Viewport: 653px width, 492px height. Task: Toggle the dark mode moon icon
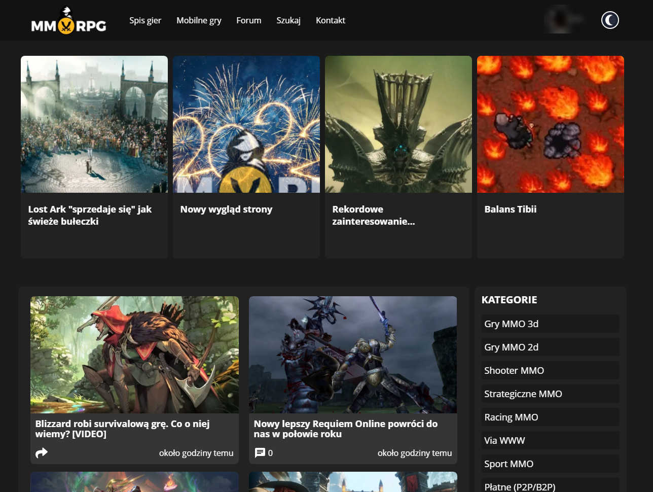tap(610, 20)
